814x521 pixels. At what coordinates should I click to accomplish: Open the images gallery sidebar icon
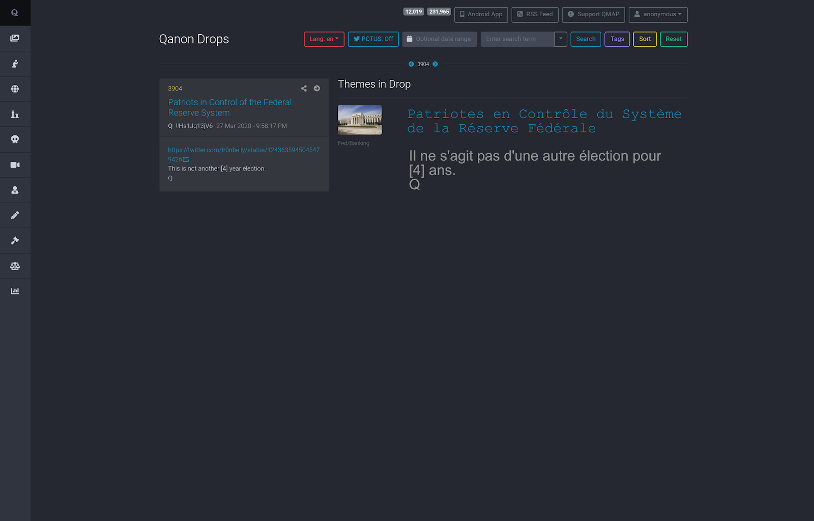[x=15, y=38]
